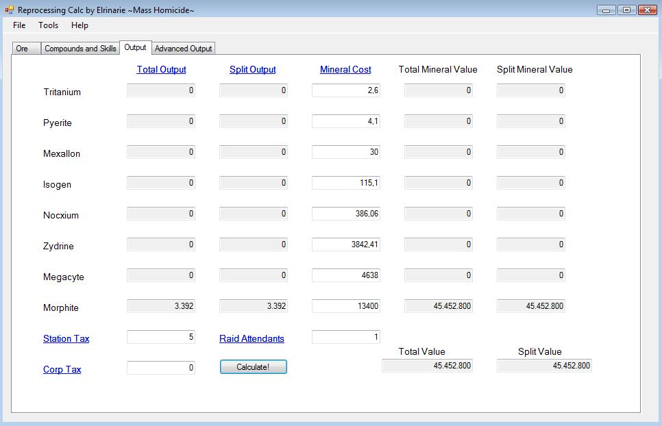The image size is (662, 426).
Task: Click the Raid Attendants link
Action: [252, 339]
